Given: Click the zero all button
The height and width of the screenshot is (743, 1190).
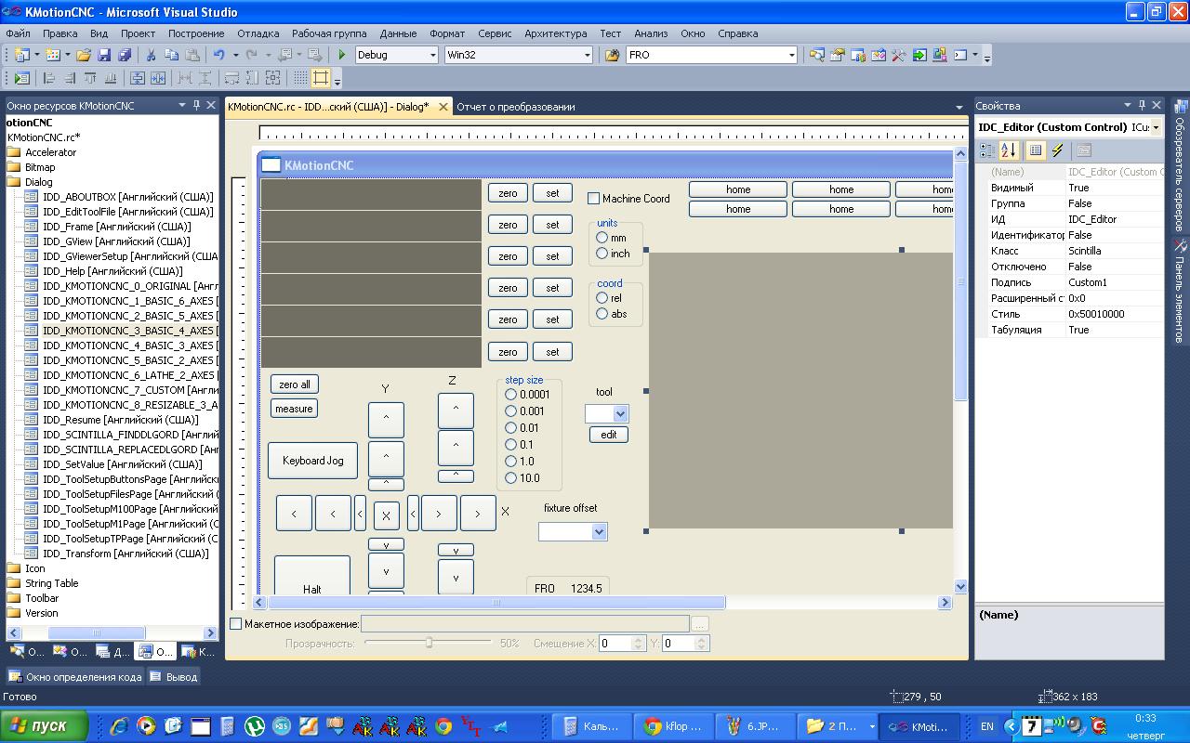Looking at the screenshot, I should coord(295,385).
